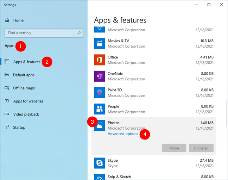Screen dimensions: 228x180
Task: Click the Photos app name
Action: tap(114, 123)
